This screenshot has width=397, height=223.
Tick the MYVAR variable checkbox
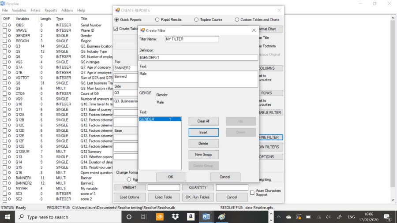[5, 188]
